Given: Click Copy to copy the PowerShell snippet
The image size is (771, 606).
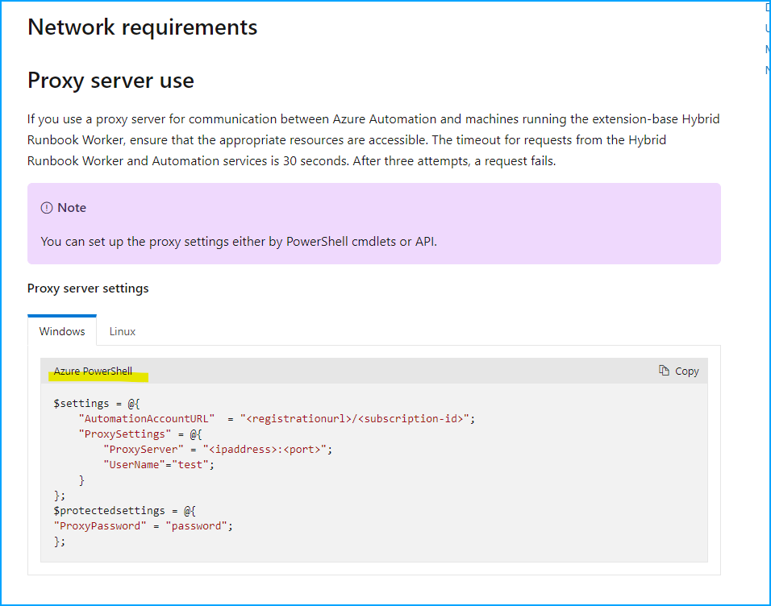Looking at the screenshot, I should (680, 371).
